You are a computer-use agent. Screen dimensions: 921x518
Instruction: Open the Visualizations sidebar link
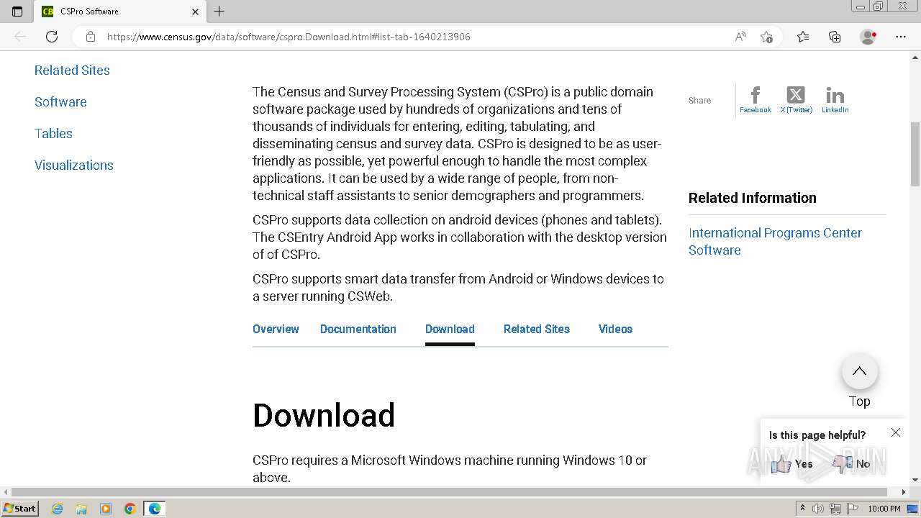[74, 165]
